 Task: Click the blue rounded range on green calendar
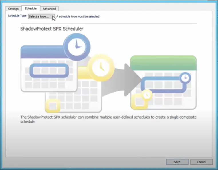(164, 85)
